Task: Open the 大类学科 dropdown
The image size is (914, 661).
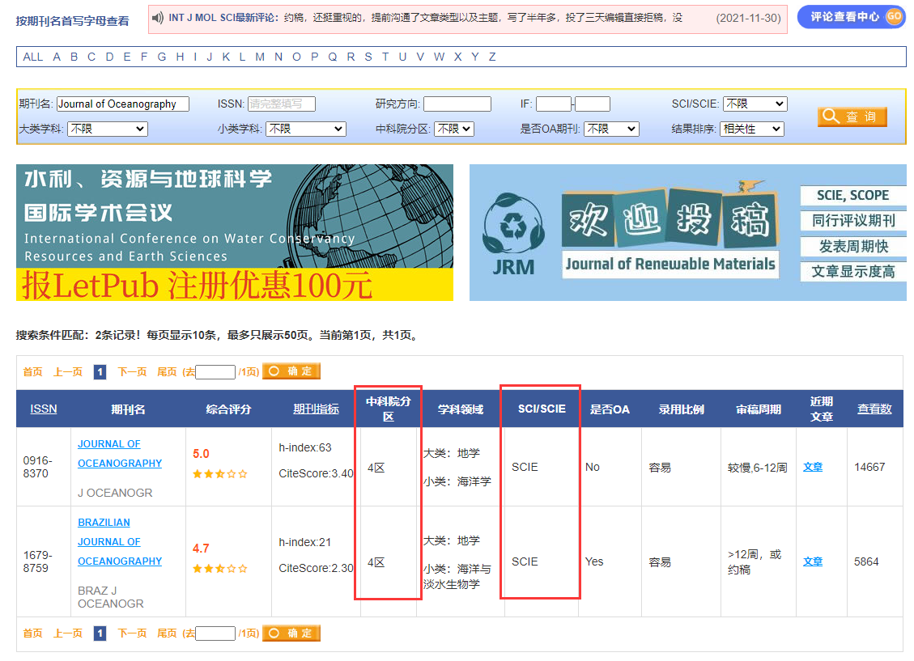Action: [106, 129]
